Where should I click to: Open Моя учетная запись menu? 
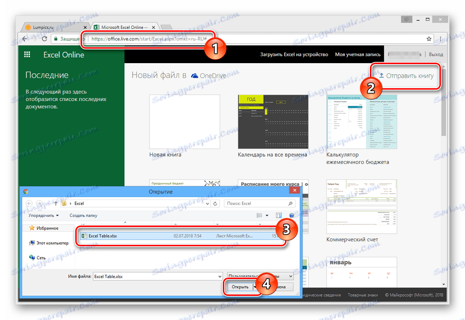[x=357, y=54]
